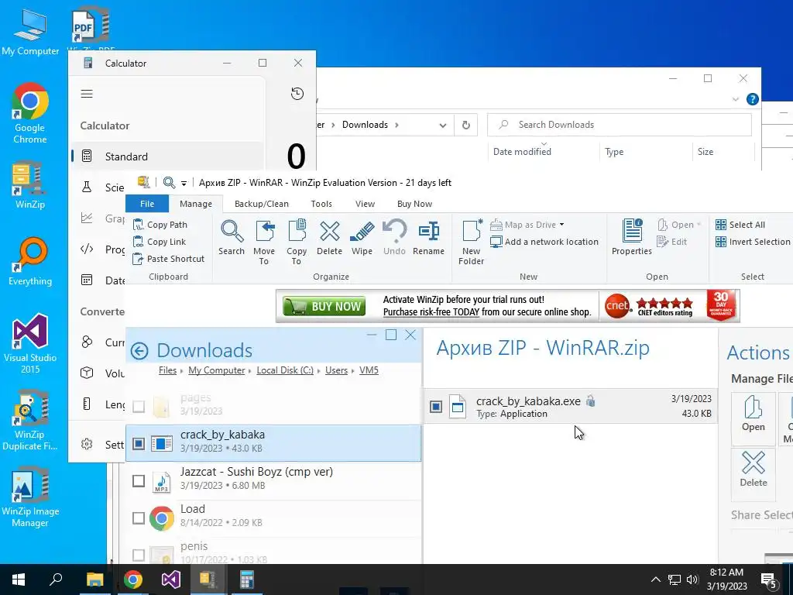Image resolution: width=793 pixels, height=595 pixels.
Task: Click Copy Link in Clipboard group
Action: point(160,242)
